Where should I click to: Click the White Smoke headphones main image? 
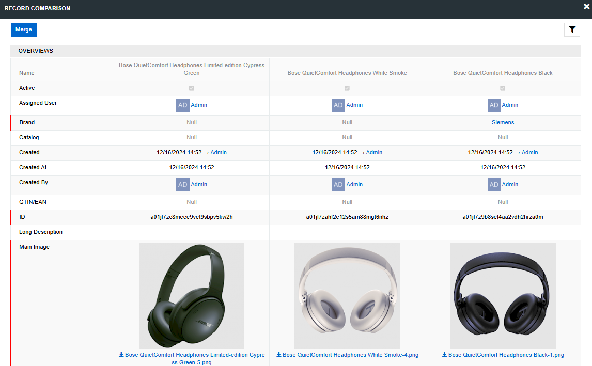point(347,296)
